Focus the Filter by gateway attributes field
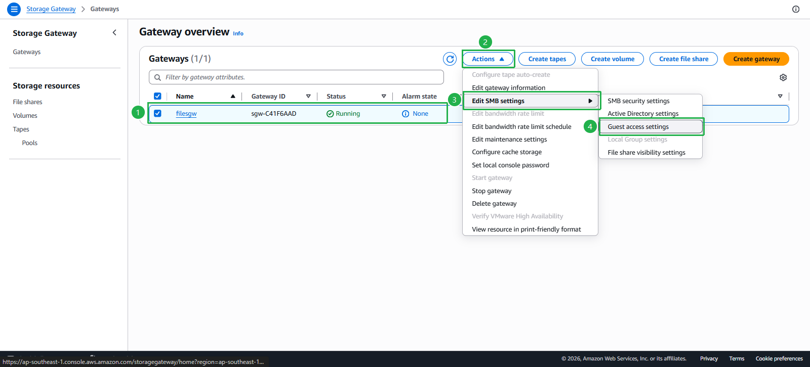The width and height of the screenshot is (810, 367). (x=296, y=77)
